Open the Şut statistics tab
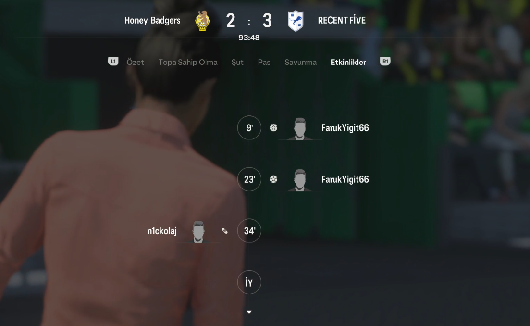530x326 pixels. tap(237, 62)
